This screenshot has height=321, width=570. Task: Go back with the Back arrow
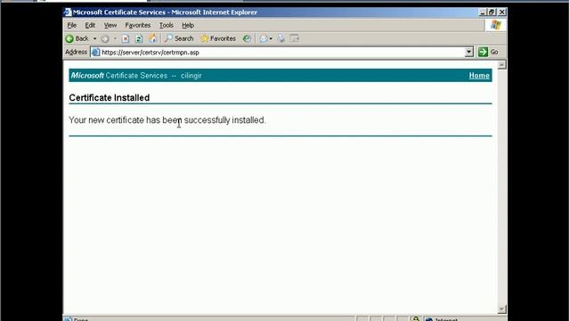tap(77, 38)
